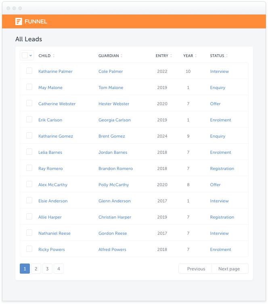
Task: Open guardian Glenn Anderson
Action: tap(115, 201)
